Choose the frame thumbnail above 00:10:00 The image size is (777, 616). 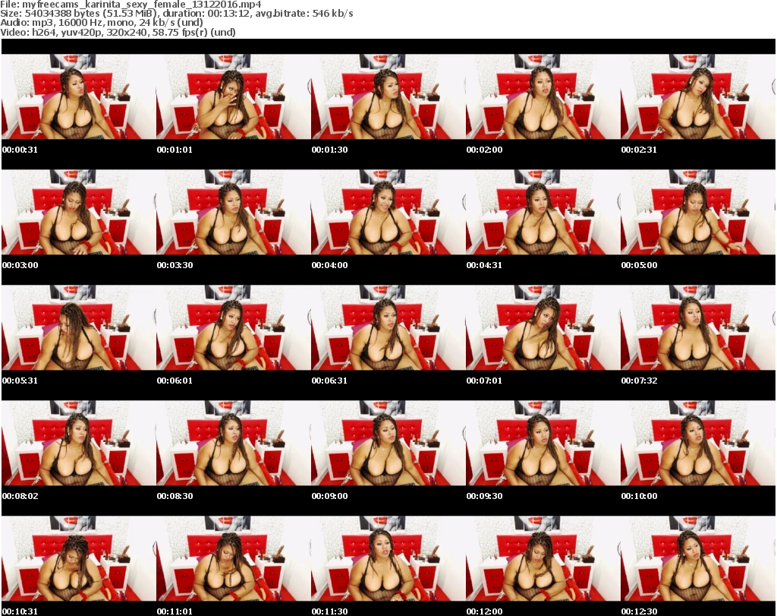pyautogui.click(x=698, y=444)
